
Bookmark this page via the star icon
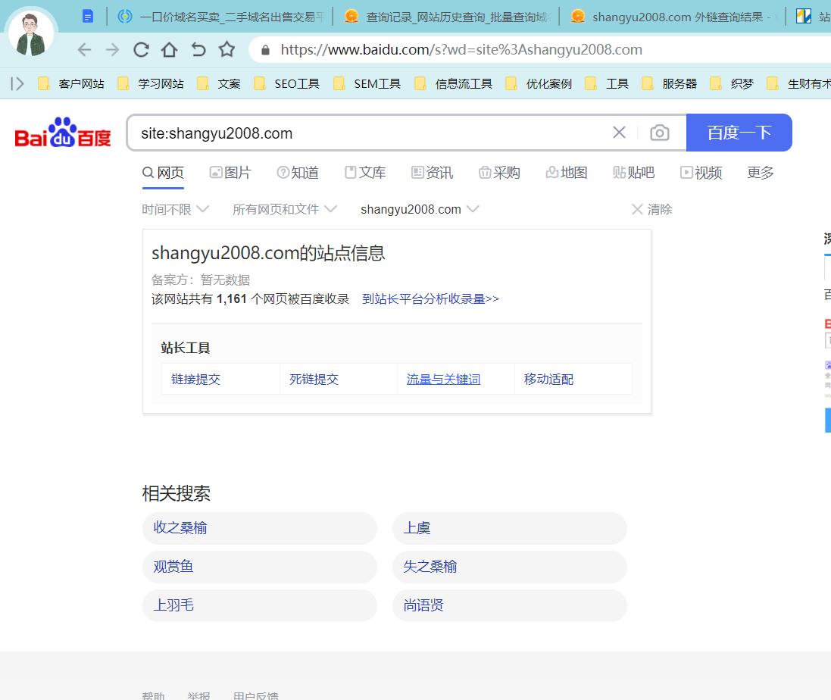(x=226, y=48)
